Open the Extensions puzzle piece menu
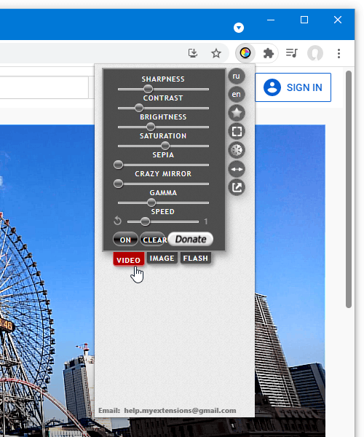 (x=269, y=53)
